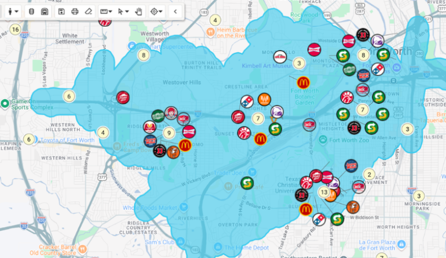Open the cluster of 8 at Walmart Supercenter
The image size is (446, 258).
click(x=143, y=55)
